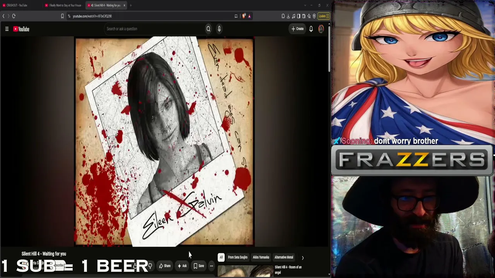Screen dimensions: 495x278
Task: Toggle the browser sidebar panel icon
Action: pyautogui.click(x=299, y=16)
